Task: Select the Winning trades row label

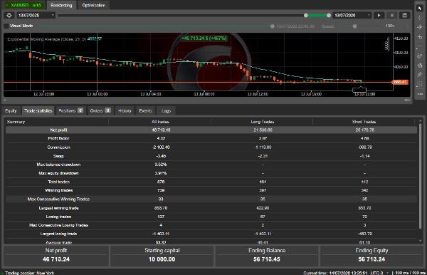Action: 58,190
